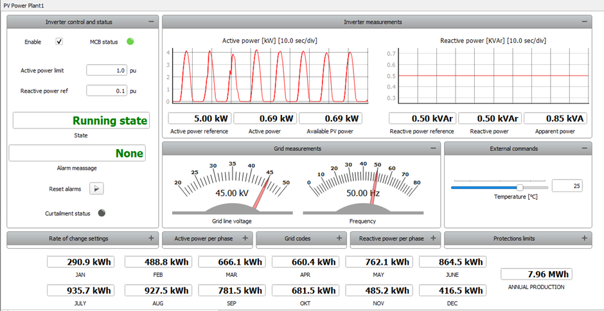Image resolution: width=604 pixels, height=311 pixels.
Task: Click the Curtailment status indicator light
Action: point(102,213)
